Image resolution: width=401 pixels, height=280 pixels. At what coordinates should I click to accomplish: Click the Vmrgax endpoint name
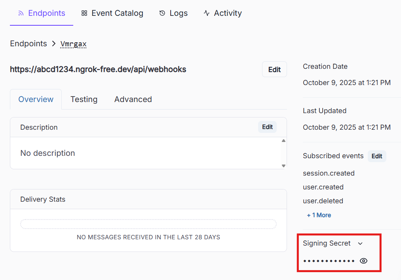pos(73,44)
